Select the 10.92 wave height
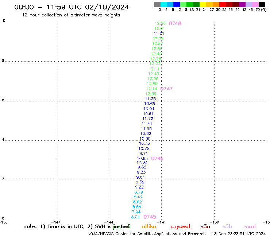This screenshot has width=270, height=237. pos(146,133)
